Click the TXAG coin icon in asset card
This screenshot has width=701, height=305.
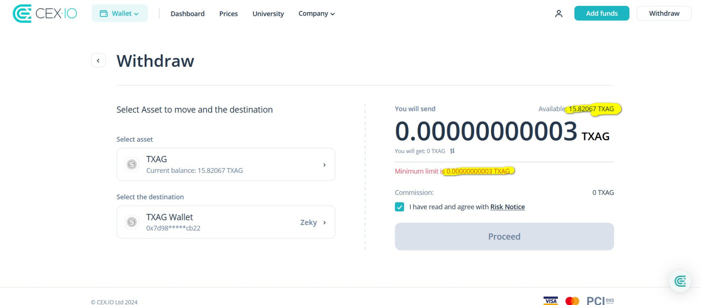point(132,164)
